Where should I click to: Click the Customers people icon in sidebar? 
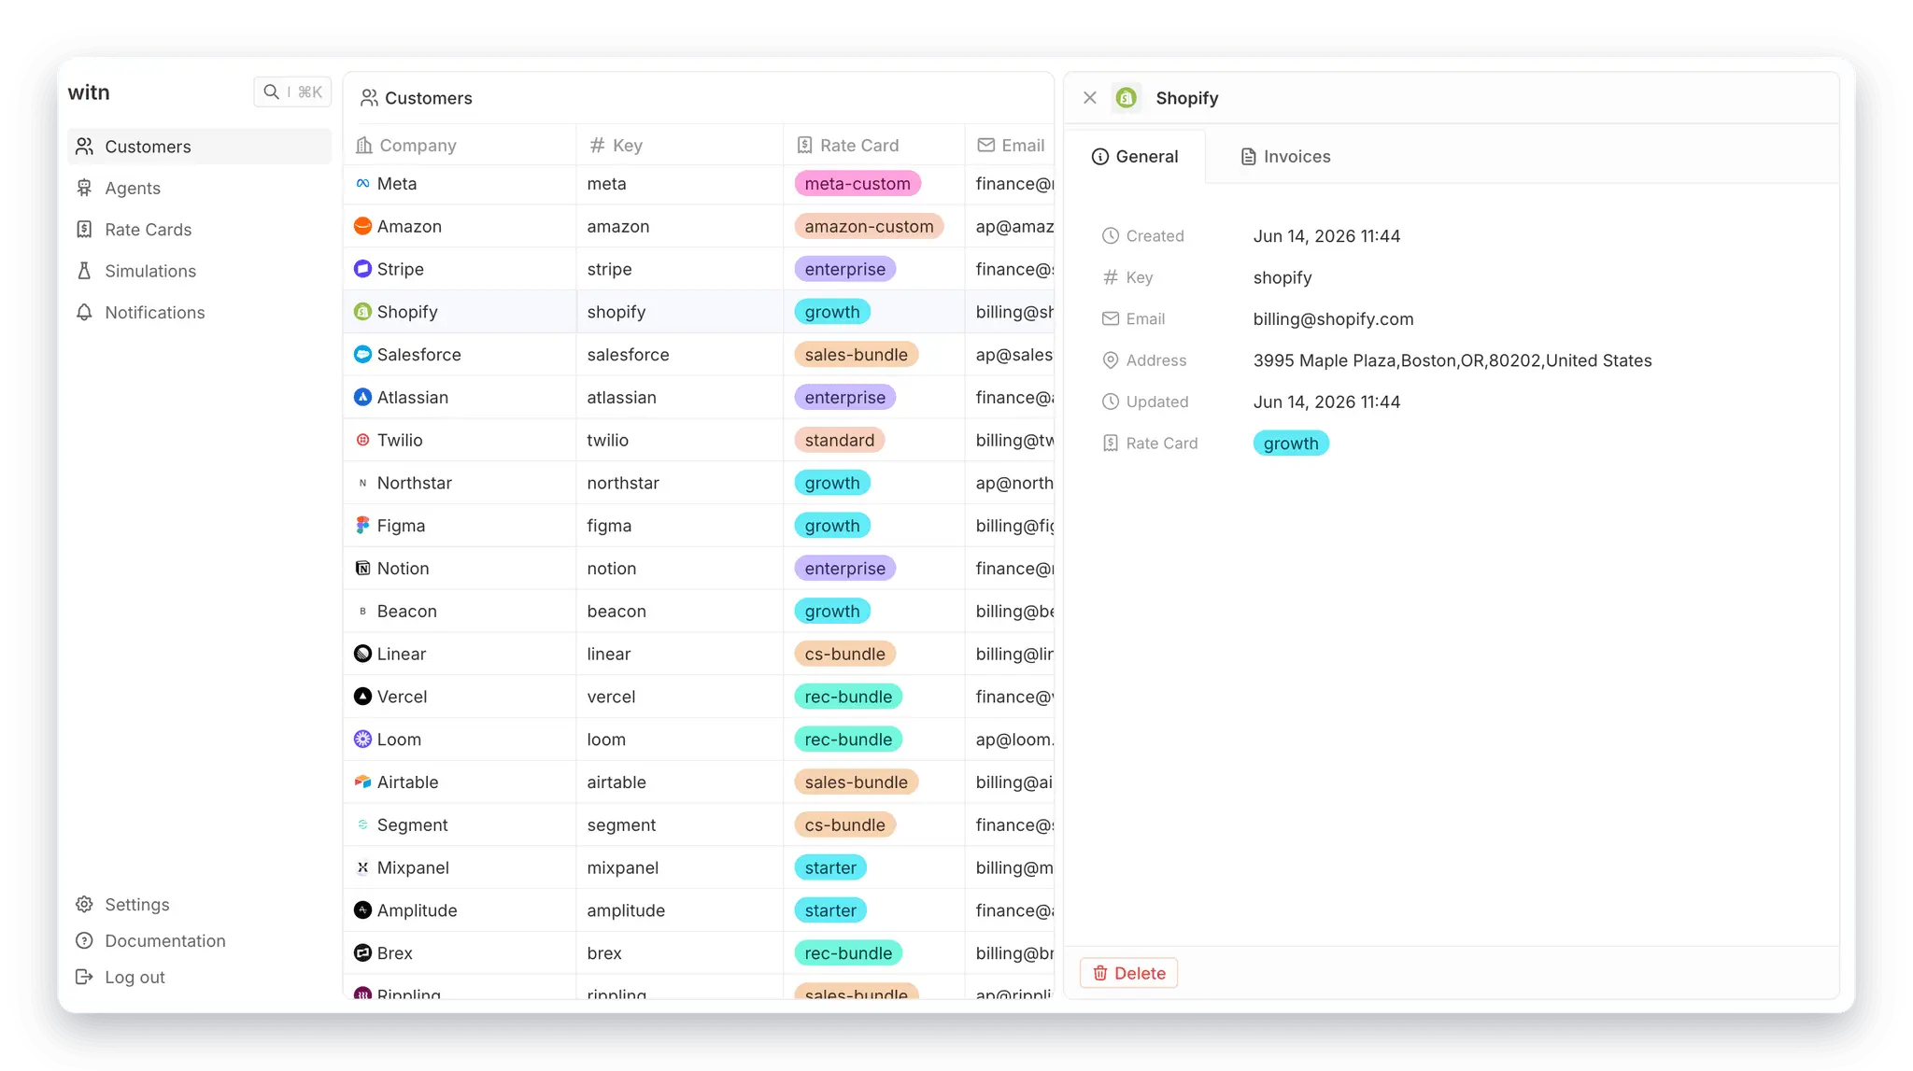coord(84,147)
